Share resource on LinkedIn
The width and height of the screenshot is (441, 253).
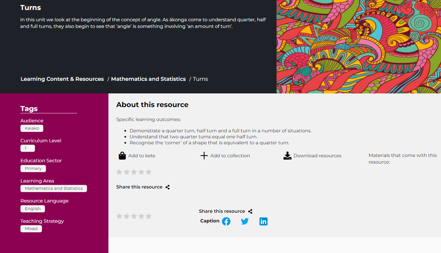264,221
